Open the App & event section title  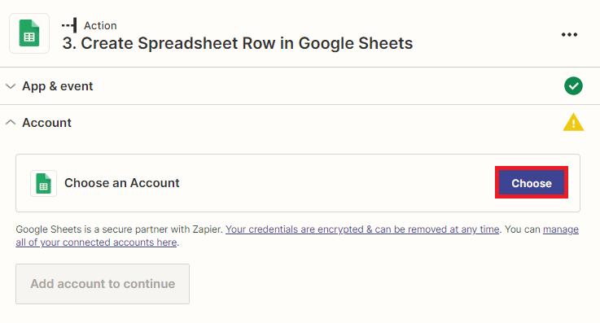(x=58, y=86)
